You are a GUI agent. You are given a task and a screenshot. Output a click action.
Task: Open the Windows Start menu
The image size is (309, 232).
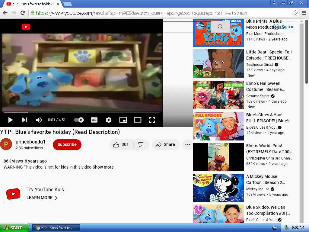14,228
